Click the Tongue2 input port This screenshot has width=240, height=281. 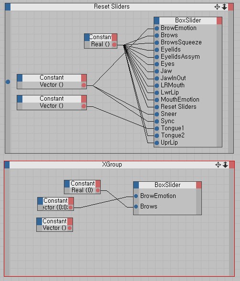[157, 135]
